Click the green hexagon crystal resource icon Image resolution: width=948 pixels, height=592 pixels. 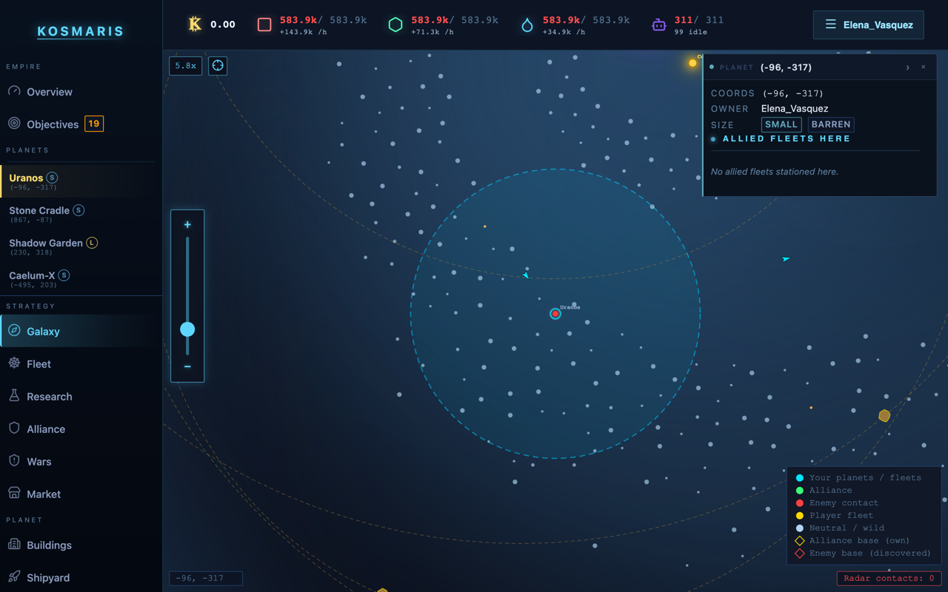click(x=395, y=24)
